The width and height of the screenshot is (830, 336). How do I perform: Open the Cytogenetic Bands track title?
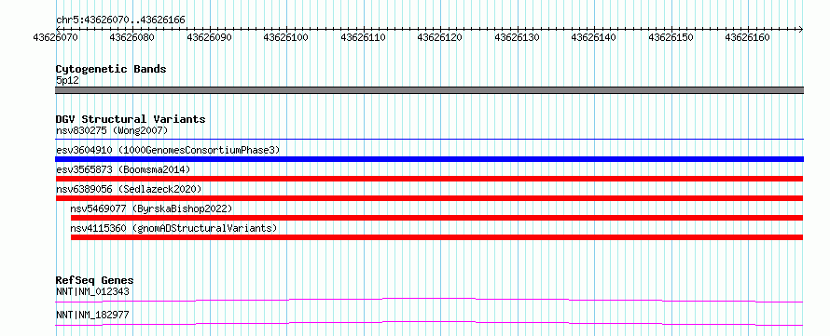click(111, 69)
